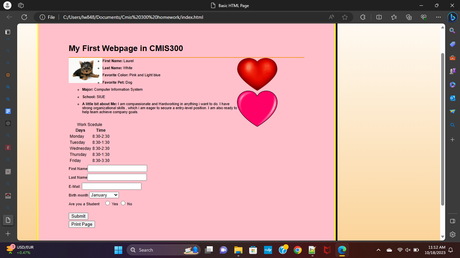Viewport: 460px width, 258px height.
Task: Open Split screen view icon
Action: click(379, 17)
